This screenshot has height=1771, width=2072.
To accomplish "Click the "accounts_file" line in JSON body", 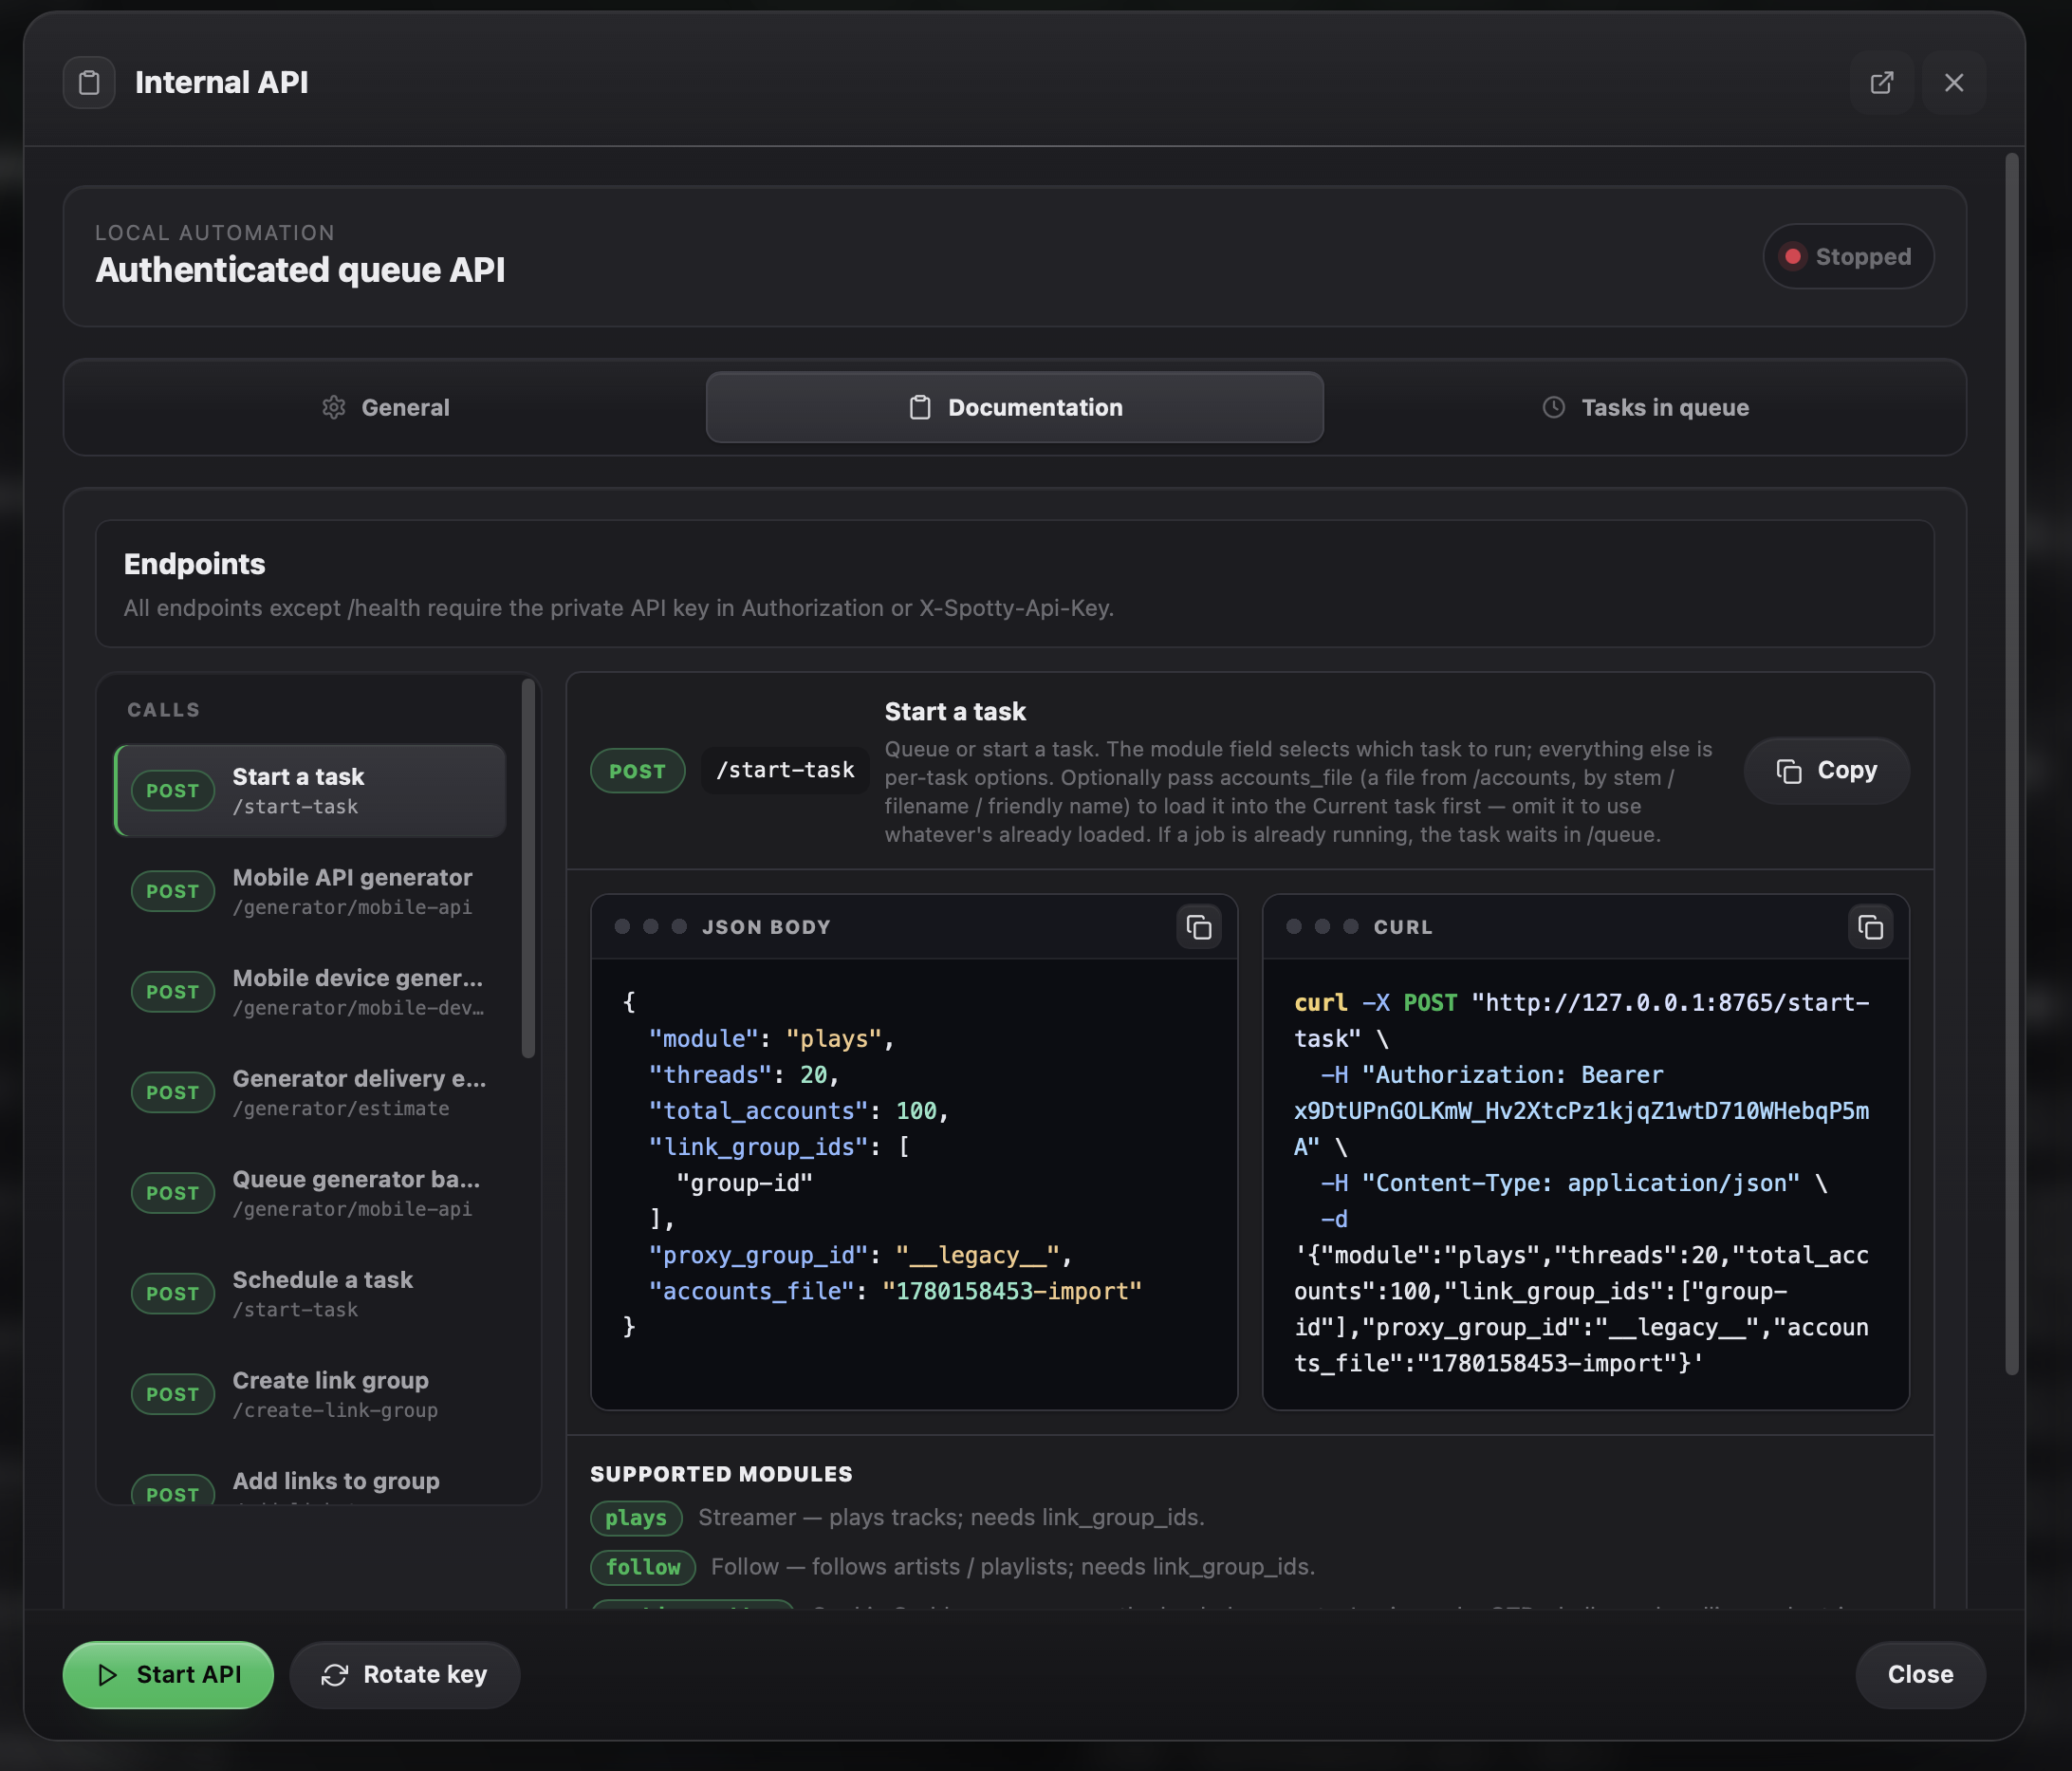I will click(895, 1291).
